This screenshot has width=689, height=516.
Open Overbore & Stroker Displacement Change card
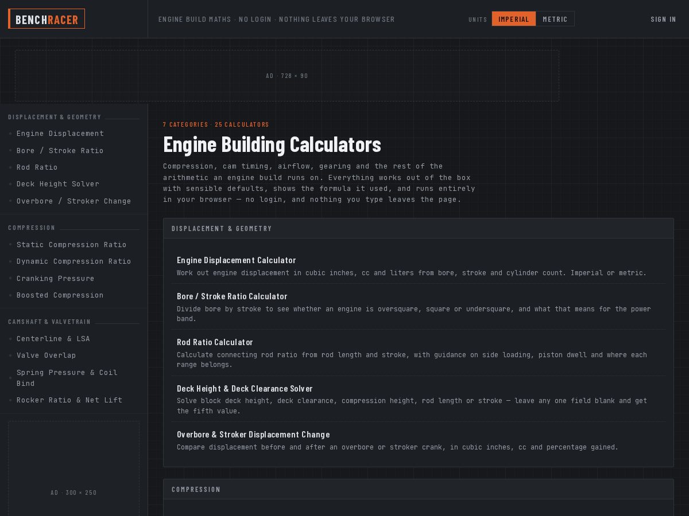pos(419,440)
